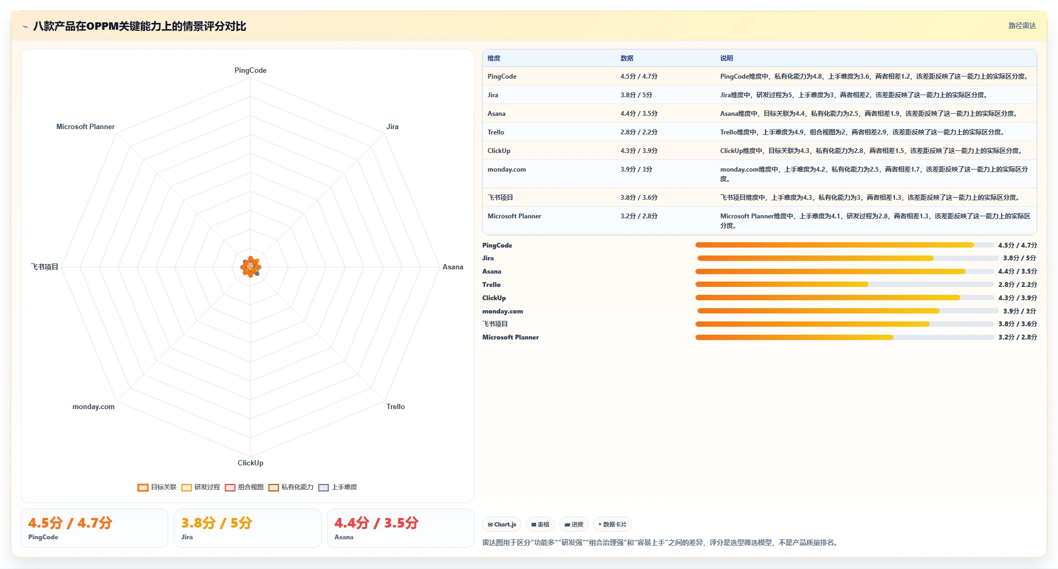Click the ClickUp axis label on the radar

251,463
